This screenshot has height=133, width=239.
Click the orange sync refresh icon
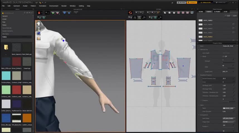pos(130,13)
